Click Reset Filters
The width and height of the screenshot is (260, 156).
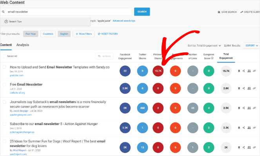tap(108, 34)
